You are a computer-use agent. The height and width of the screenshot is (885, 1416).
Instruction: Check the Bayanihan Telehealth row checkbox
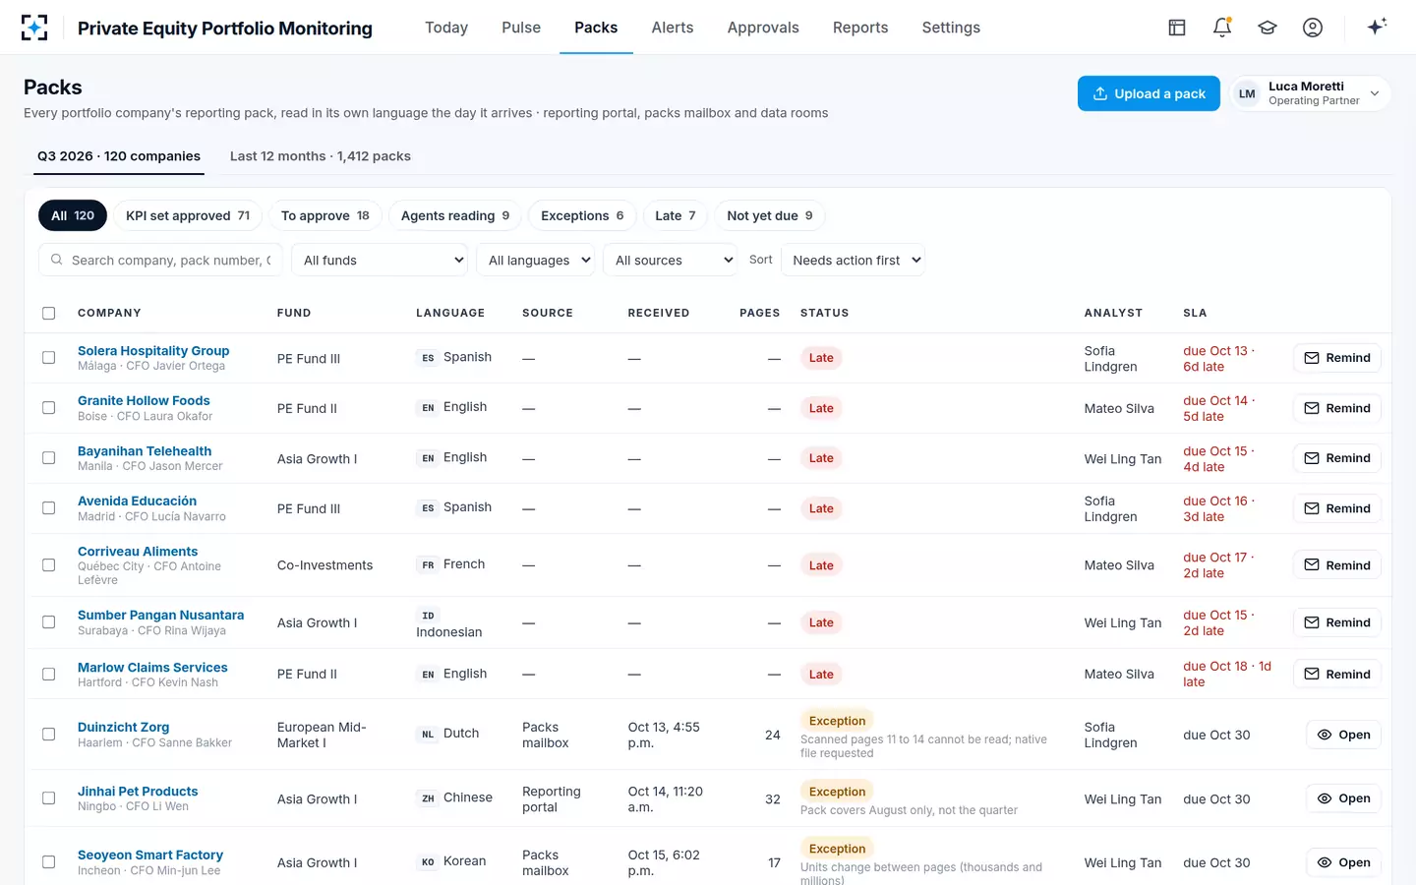(48, 458)
